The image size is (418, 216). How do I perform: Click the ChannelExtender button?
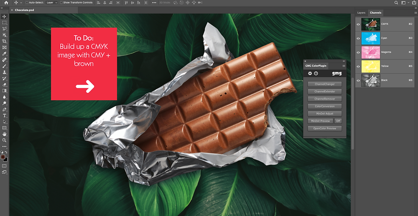(324, 91)
